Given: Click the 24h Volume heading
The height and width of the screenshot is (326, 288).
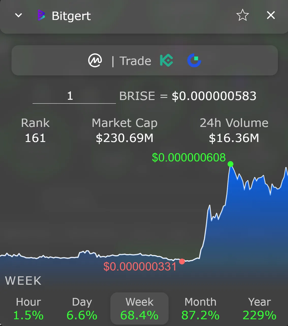Looking at the screenshot, I should 234,123.
